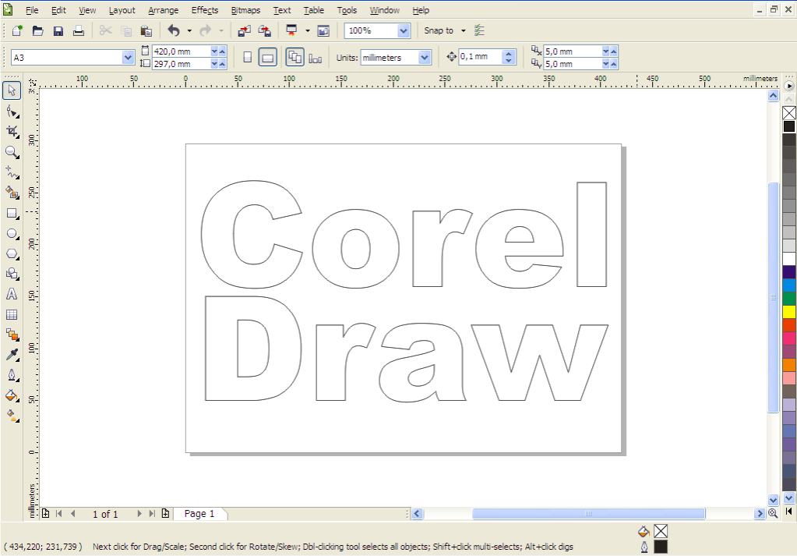The height and width of the screenshot is (556, 797).
Task: Open the paper size A3 dropdown
Action: 128,58
